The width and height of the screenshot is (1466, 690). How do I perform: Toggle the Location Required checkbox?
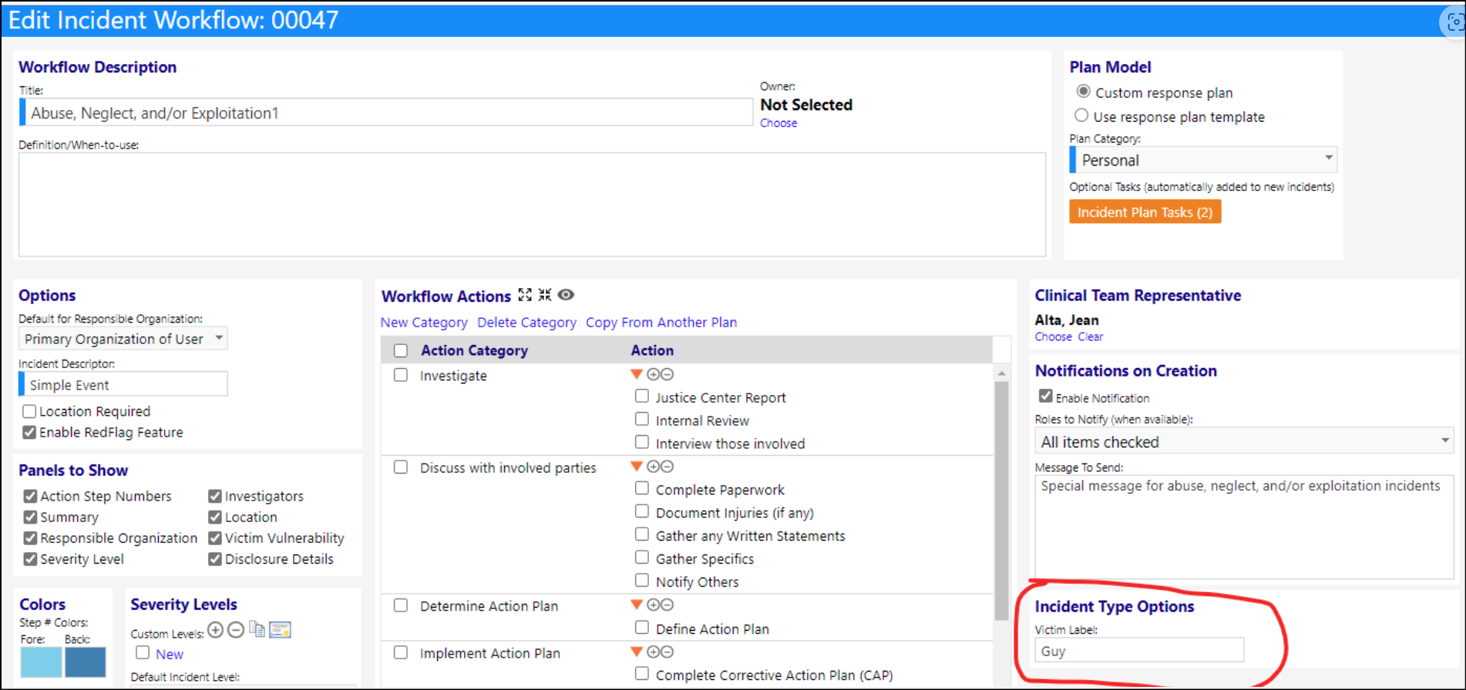click(29, 411)
